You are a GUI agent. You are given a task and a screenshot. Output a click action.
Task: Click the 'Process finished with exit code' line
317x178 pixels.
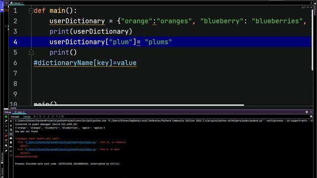point(67,164)
